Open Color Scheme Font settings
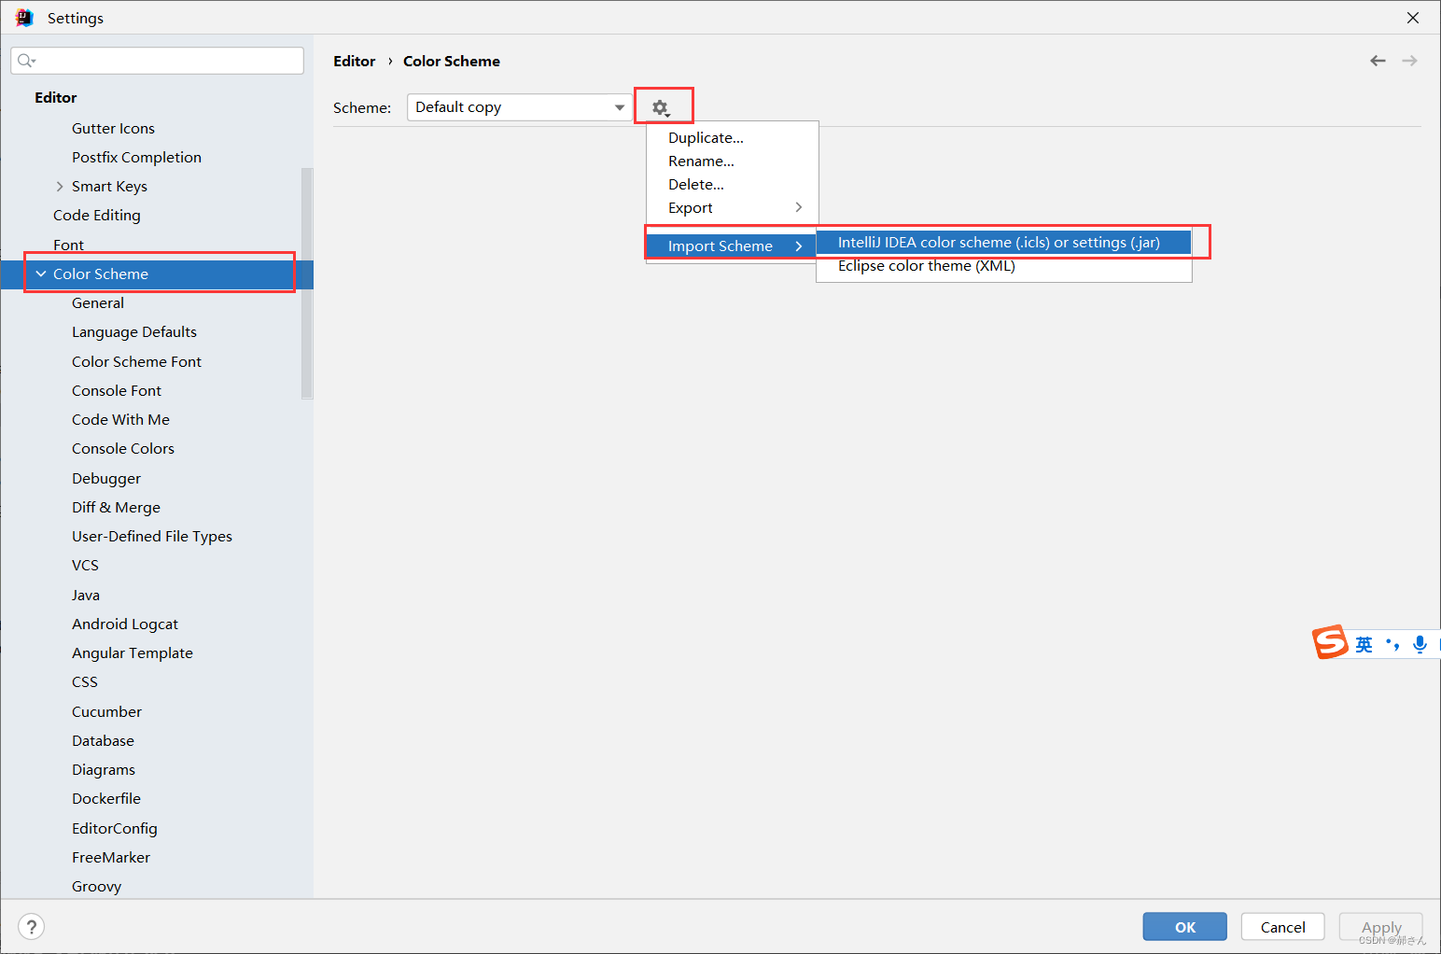This screenshot has width=1441, height=954. tap(136, 361)
